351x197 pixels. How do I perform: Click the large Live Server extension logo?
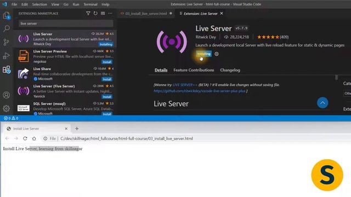[x=172, y=42]
